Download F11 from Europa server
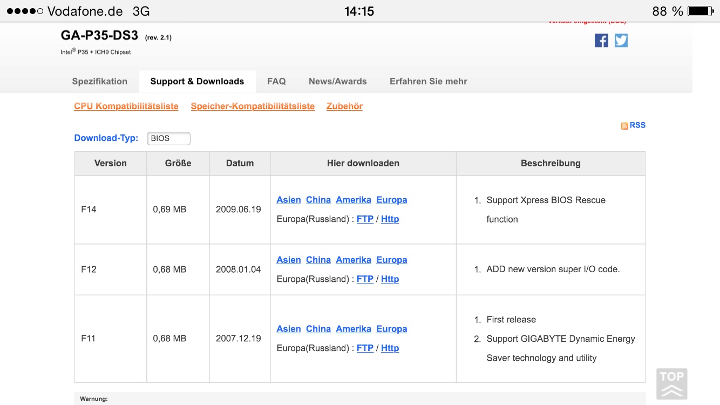Viewport: 720px width, 405px height. point(392,329)
